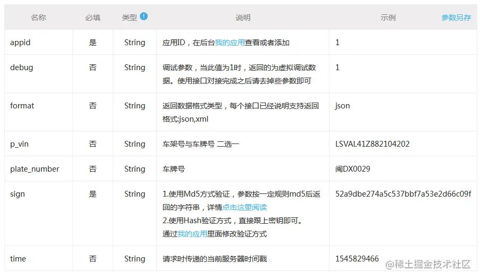Open 我的应用 link in sign description
480x279 pixels.
(x=192, y=234)
